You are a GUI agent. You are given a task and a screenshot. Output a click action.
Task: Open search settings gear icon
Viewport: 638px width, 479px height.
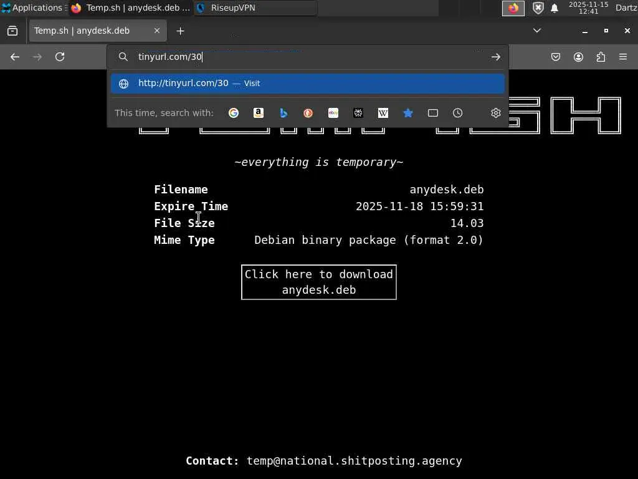[495, 113]
